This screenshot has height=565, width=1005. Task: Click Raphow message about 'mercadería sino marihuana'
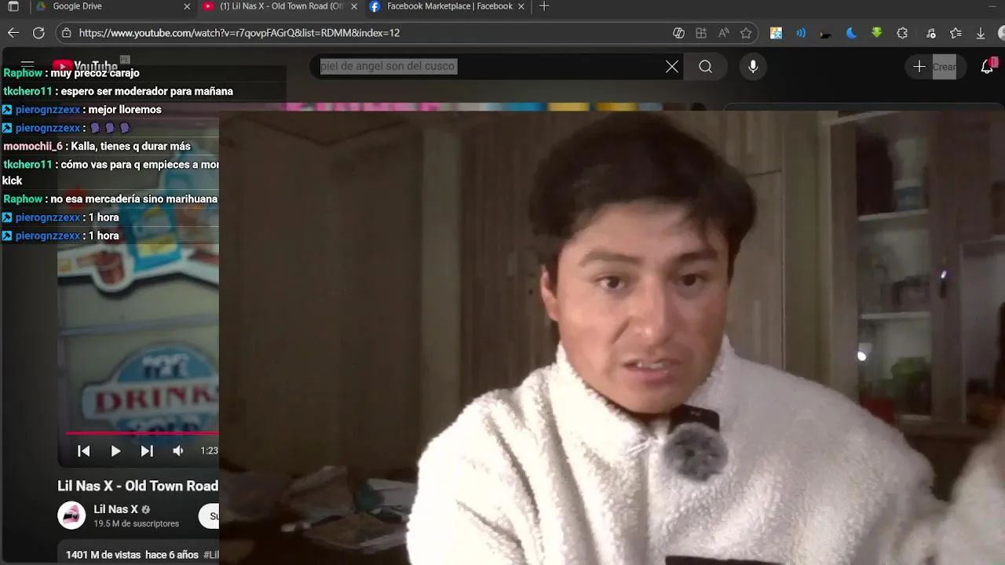(134, 199)
